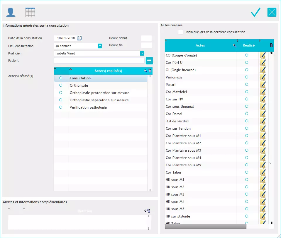Click the Heure fin field
The height and width of the screenshot is (238, 281).
146,45
